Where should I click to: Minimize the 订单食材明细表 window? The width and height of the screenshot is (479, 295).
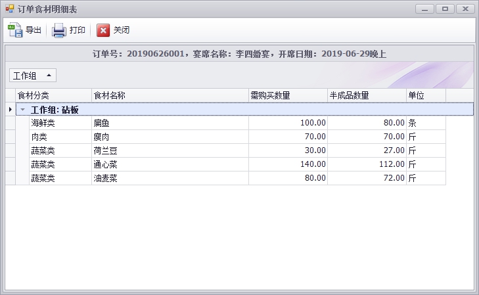pos(424,9)
